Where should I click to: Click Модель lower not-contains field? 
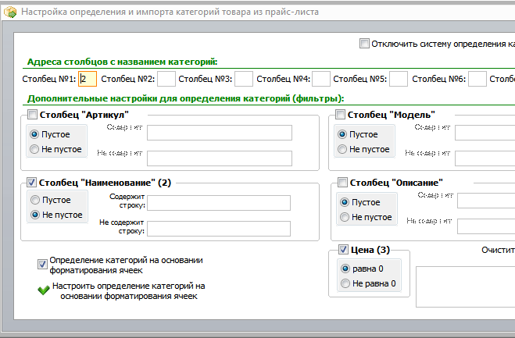[485, 158]
